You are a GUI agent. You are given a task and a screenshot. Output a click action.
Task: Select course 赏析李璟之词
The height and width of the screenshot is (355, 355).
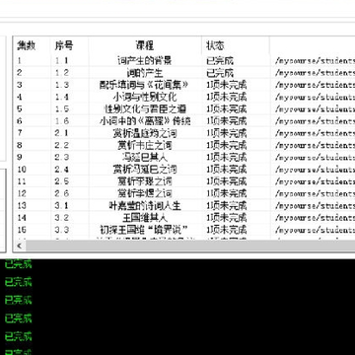click(145, 181)
